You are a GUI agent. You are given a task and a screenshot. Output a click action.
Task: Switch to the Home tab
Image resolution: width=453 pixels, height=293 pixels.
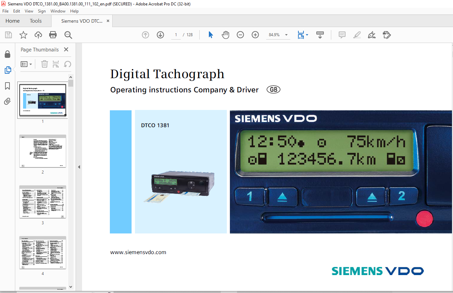(13, 21)
